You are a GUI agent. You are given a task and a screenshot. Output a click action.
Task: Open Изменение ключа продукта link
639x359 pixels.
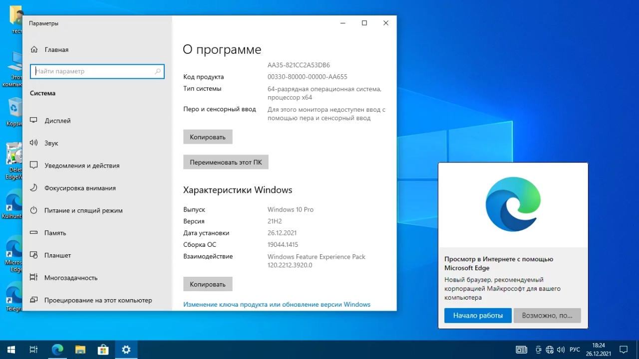pos(277,304)
